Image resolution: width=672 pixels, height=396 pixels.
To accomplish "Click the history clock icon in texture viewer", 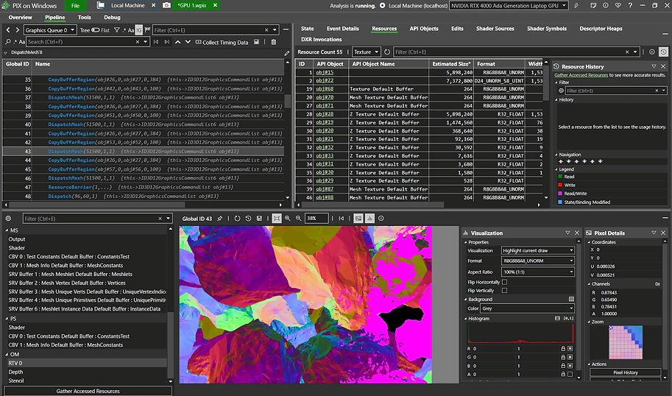I will [248, 219].
